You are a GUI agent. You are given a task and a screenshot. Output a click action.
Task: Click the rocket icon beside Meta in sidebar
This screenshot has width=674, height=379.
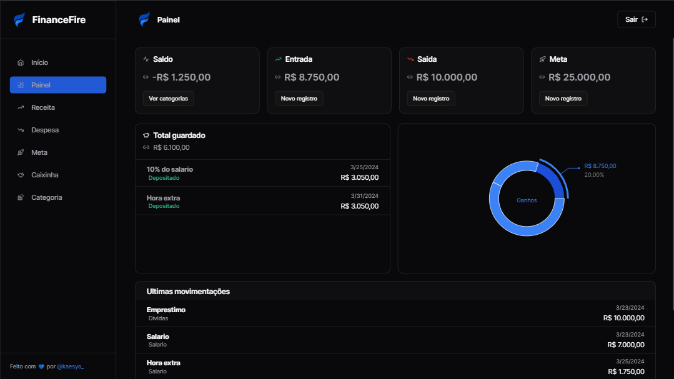[21, 152]
